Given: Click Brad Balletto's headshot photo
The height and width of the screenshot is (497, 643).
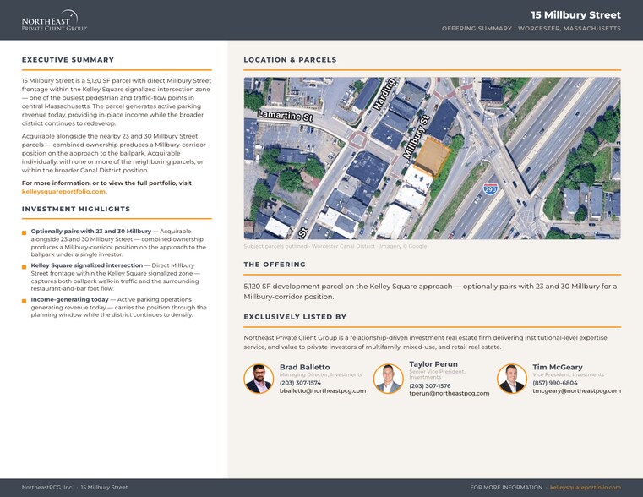Looking at the screenshot, I should coord(259,379).
